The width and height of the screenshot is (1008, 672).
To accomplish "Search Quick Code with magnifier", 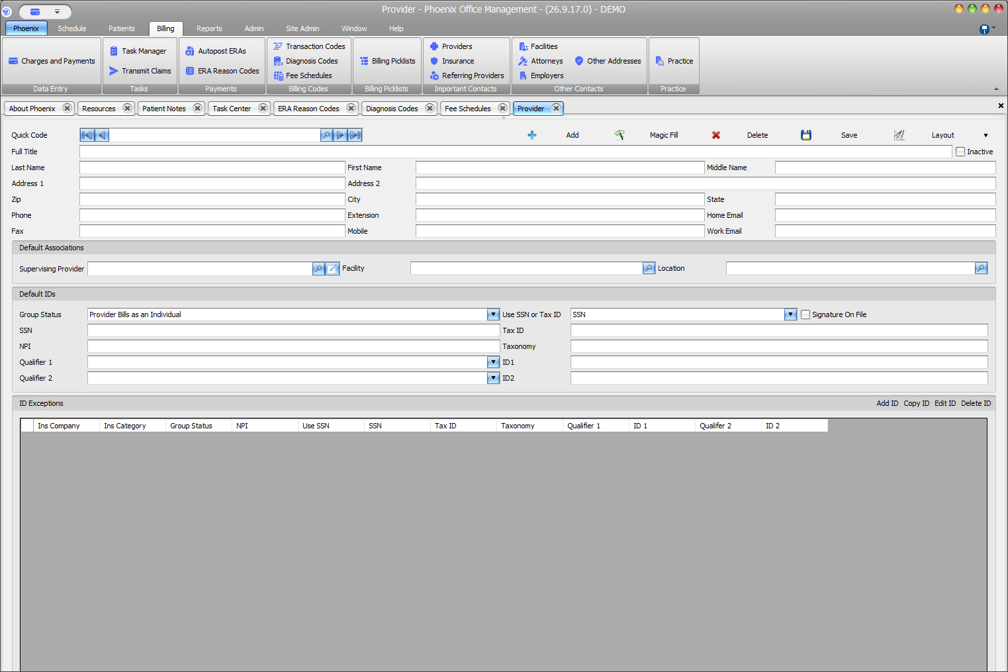I will coord(326,135).
